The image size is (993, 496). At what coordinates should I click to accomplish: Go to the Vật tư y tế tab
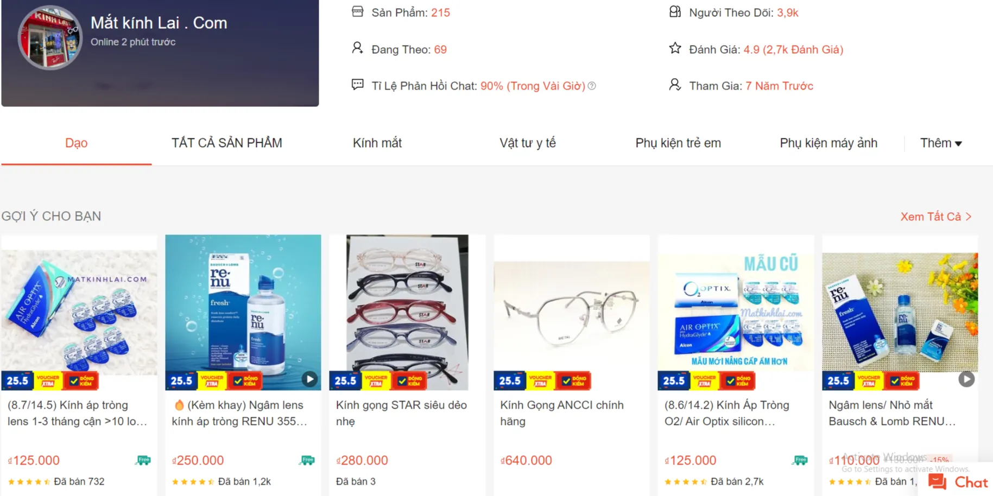(x=527, y=143)
